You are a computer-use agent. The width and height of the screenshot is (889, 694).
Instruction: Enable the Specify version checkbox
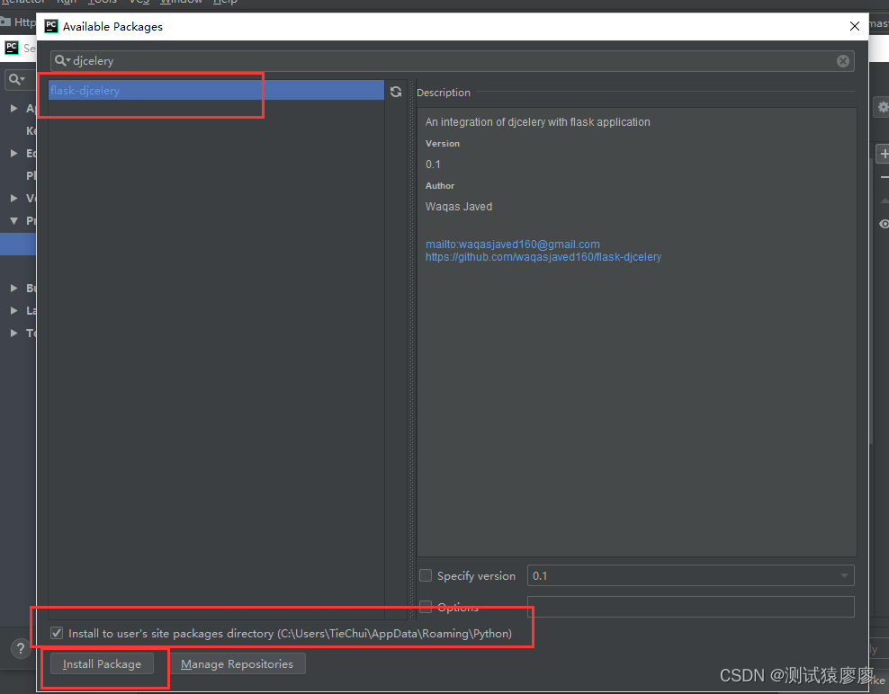click(x=426, y=575)
